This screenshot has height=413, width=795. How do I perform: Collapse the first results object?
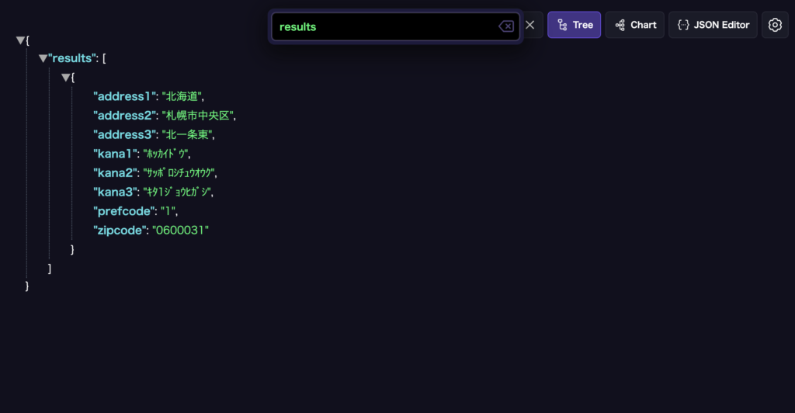66,77
